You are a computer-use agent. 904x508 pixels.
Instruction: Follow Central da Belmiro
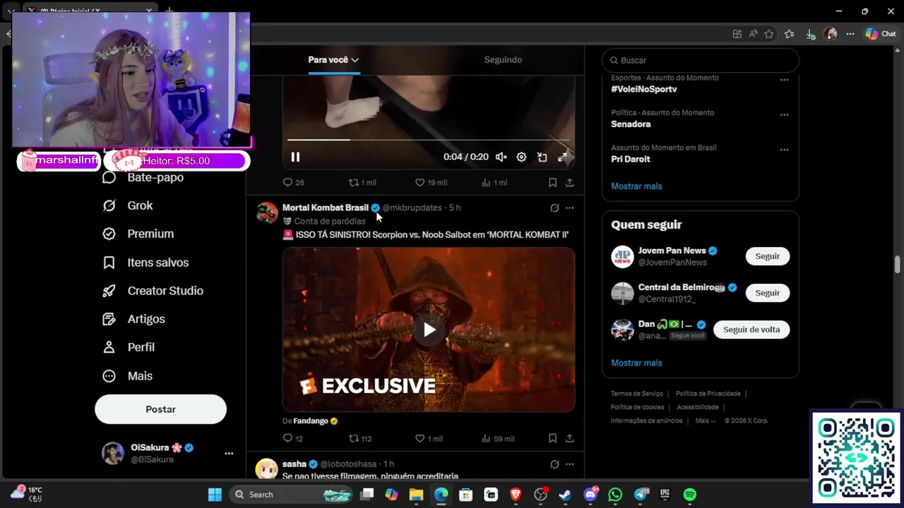[767, 293]
